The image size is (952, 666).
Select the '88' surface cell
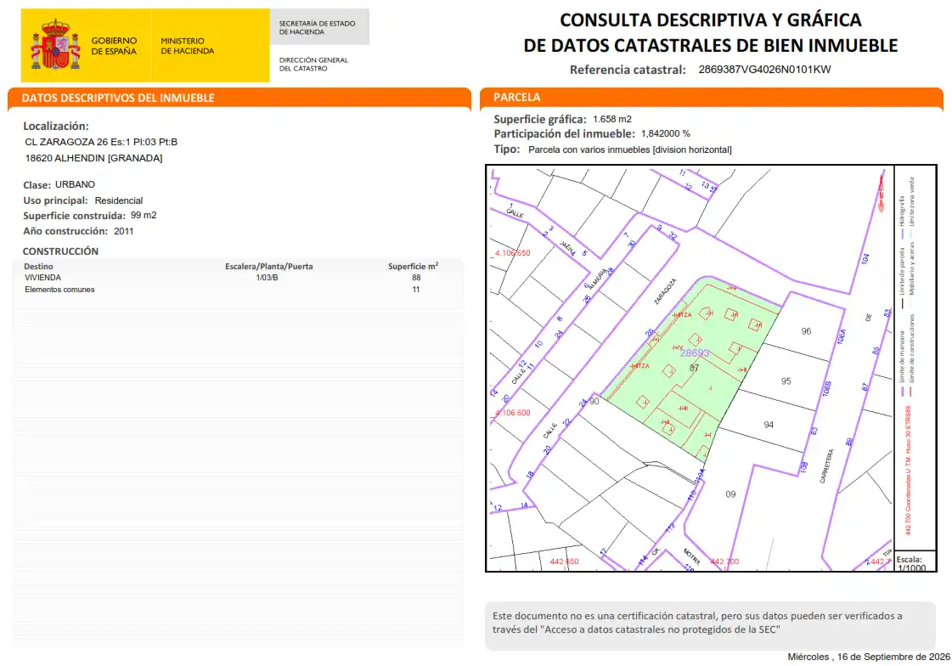tap(416, 278)
